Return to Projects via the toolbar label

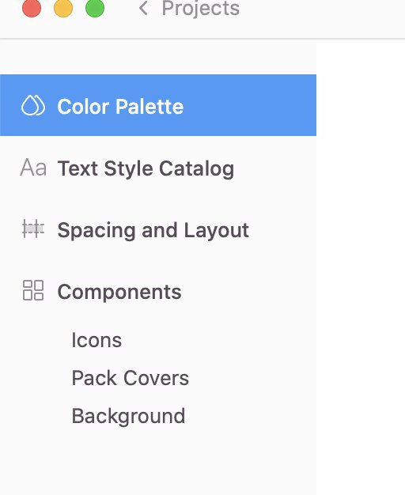click(201, 8)
